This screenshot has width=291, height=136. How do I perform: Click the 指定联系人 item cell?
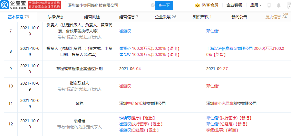pyautogui.click(x=79, y=86)
